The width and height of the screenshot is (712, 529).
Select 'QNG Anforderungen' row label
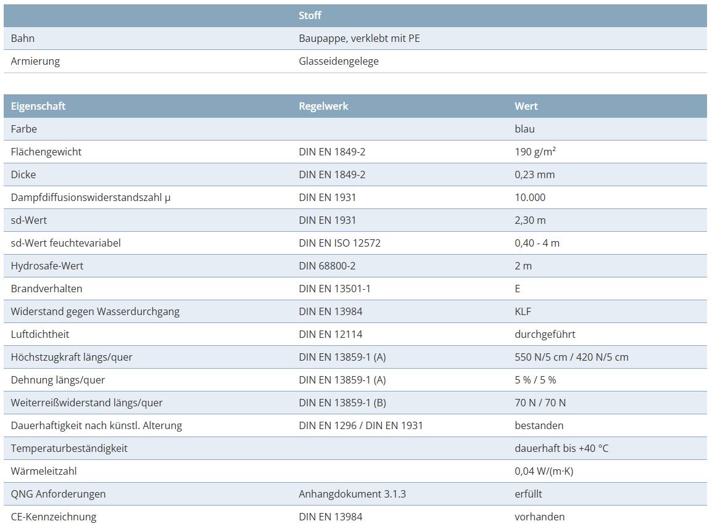[58, 494]
